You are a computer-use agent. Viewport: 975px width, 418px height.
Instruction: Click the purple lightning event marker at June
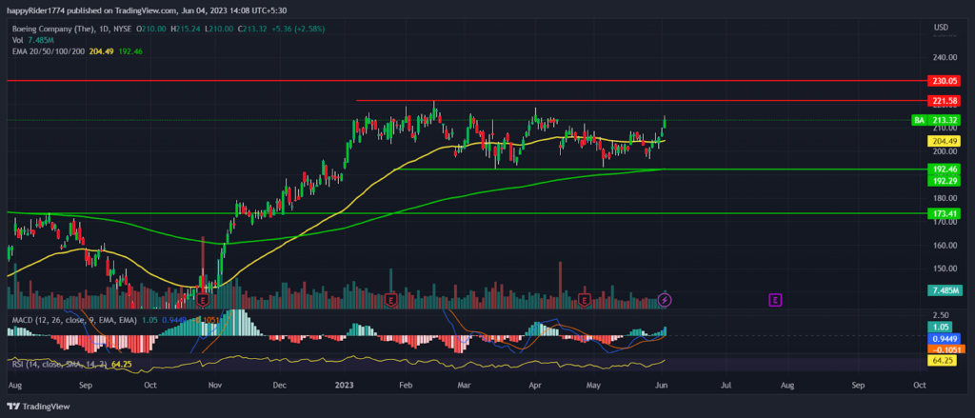click(665, 301)
